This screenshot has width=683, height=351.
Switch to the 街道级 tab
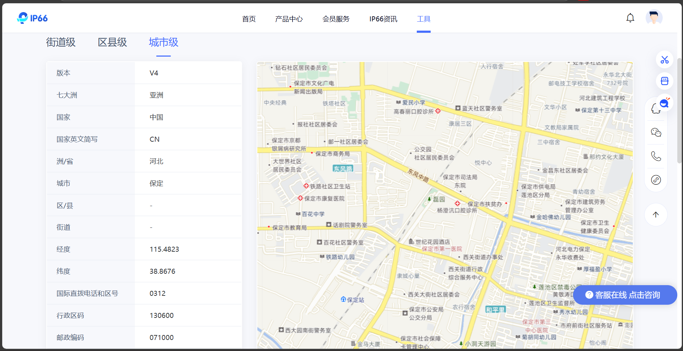tap(61, 42)
